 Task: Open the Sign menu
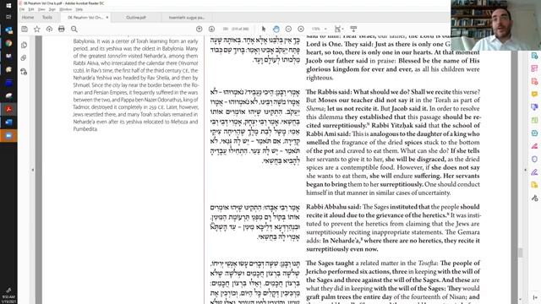[52, 9]
